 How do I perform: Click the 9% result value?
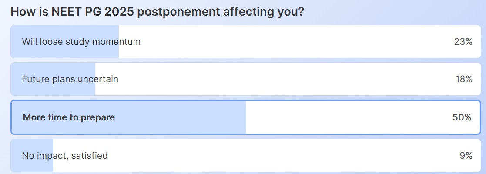465,155
